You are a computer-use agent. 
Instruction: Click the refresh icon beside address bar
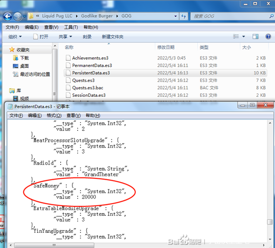click(183, 16)
